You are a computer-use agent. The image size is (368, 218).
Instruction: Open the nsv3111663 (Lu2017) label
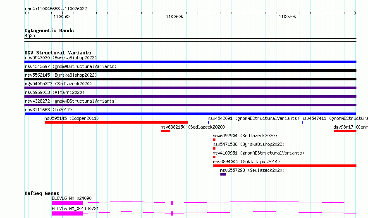click(x=48, y=110)
